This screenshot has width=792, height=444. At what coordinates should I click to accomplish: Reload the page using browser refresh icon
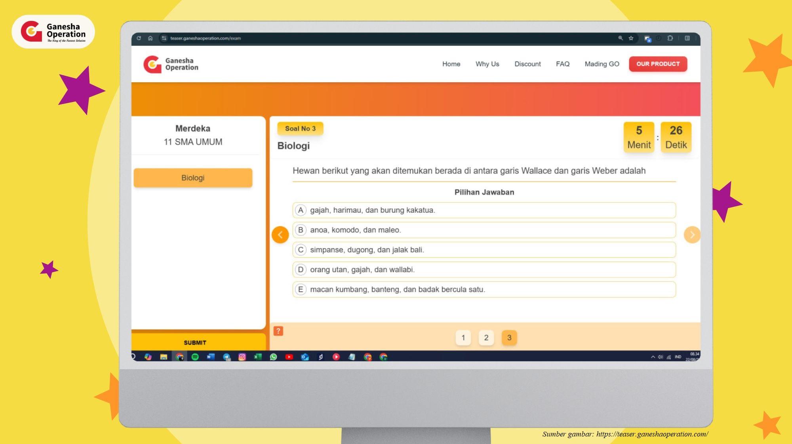[x=139, y=38]
